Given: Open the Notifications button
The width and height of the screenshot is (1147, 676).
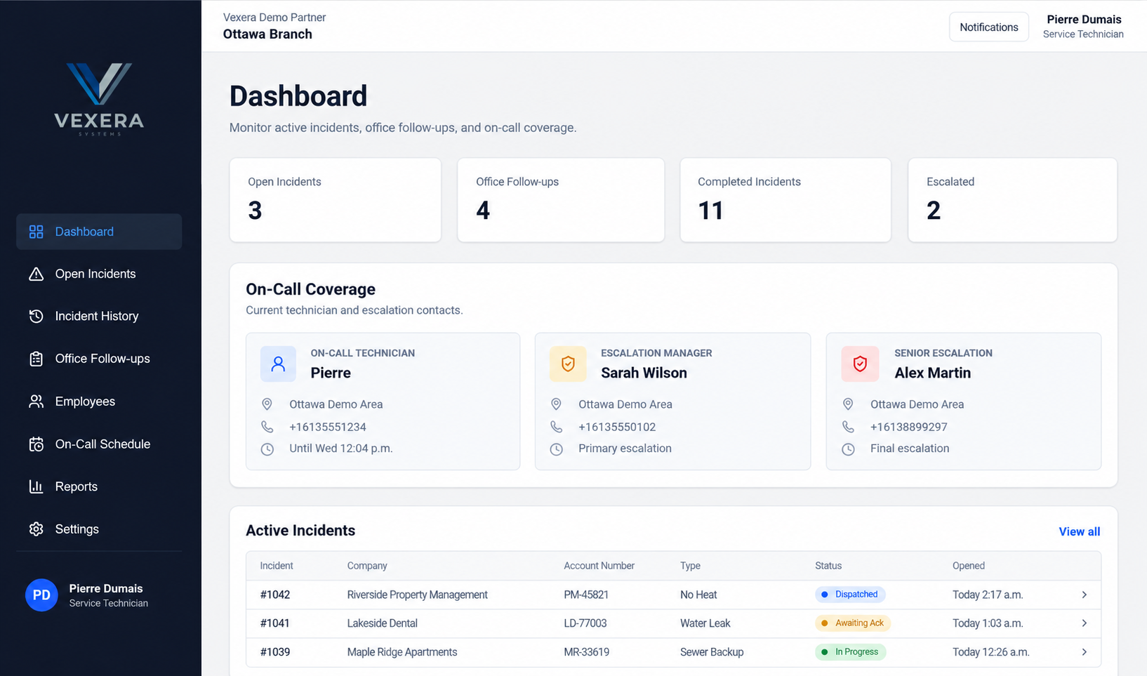Looking at the screenshot, I should coord(988,27).
